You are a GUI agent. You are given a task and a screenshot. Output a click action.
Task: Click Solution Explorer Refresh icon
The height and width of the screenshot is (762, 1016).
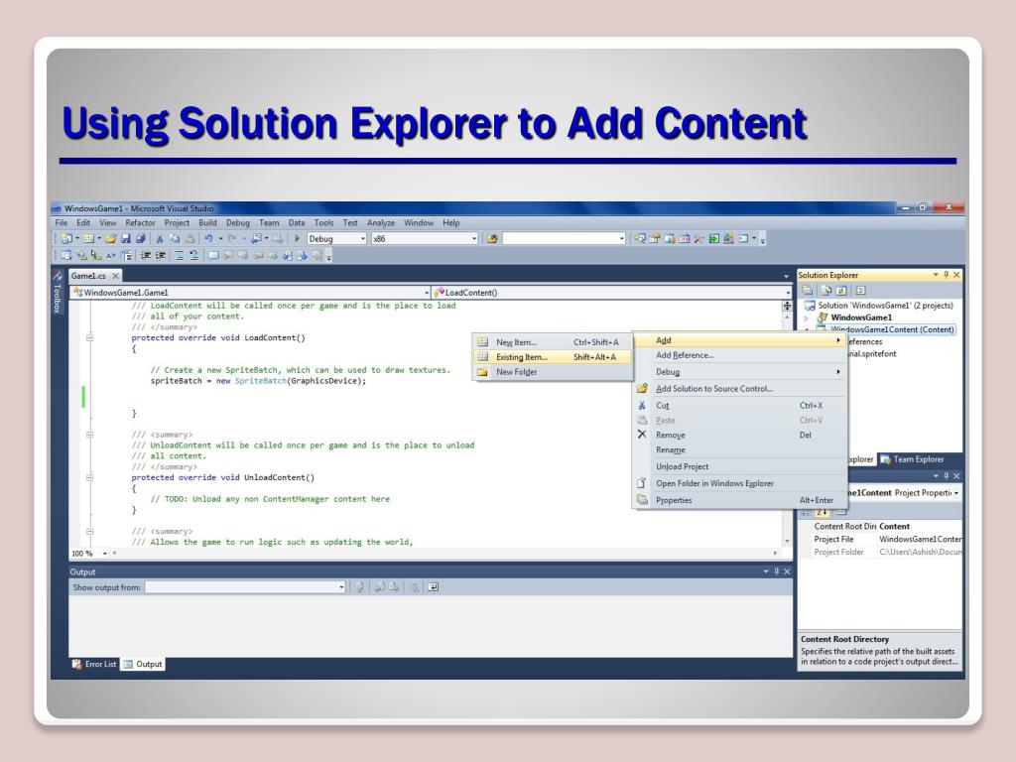click(841, 291)
